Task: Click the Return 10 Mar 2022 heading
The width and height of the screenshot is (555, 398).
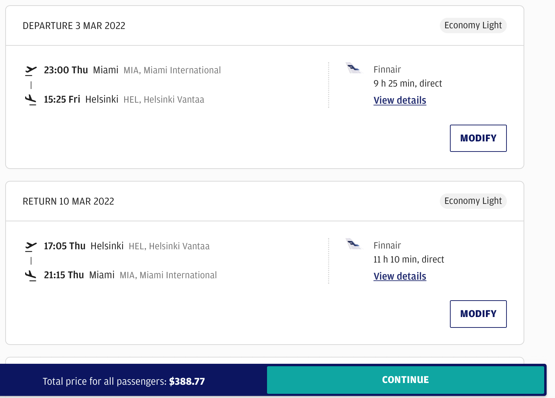Action: click(x=68, y=201)
